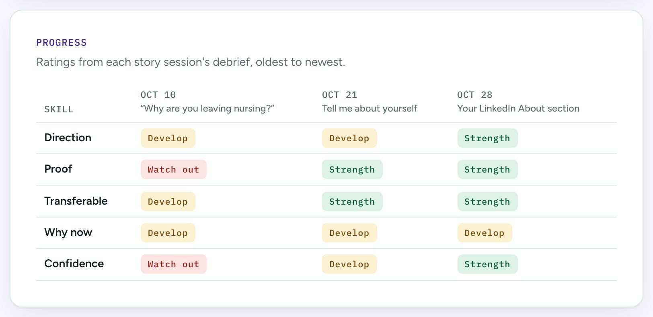The height and width of the screenshot is (317, 653).
Task: Click the PROGRESS section heading
Action: point(62,43)
